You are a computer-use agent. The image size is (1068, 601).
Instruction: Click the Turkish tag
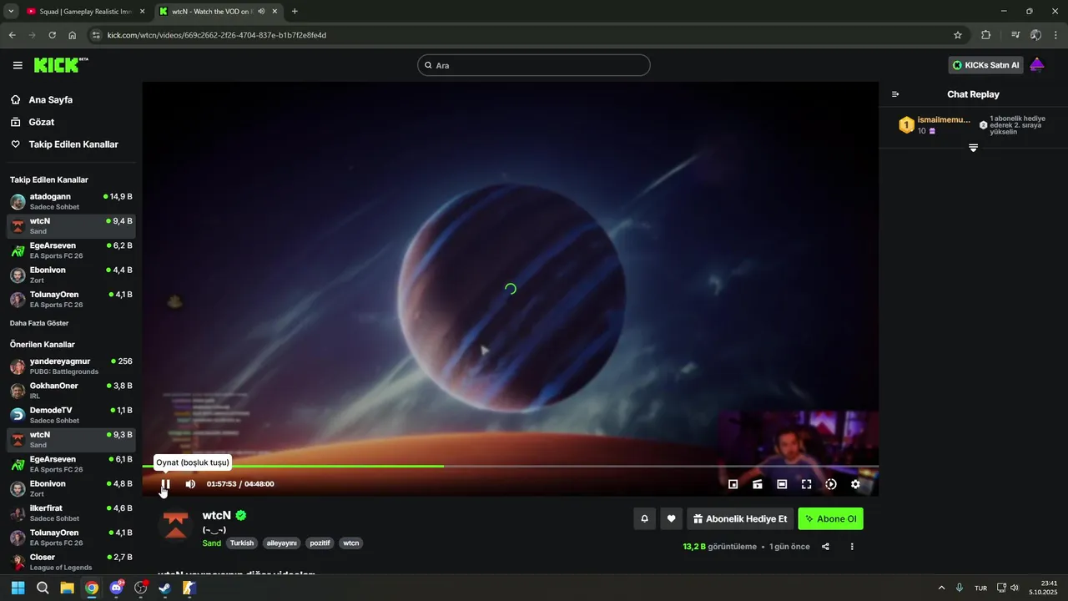(242, 543)
